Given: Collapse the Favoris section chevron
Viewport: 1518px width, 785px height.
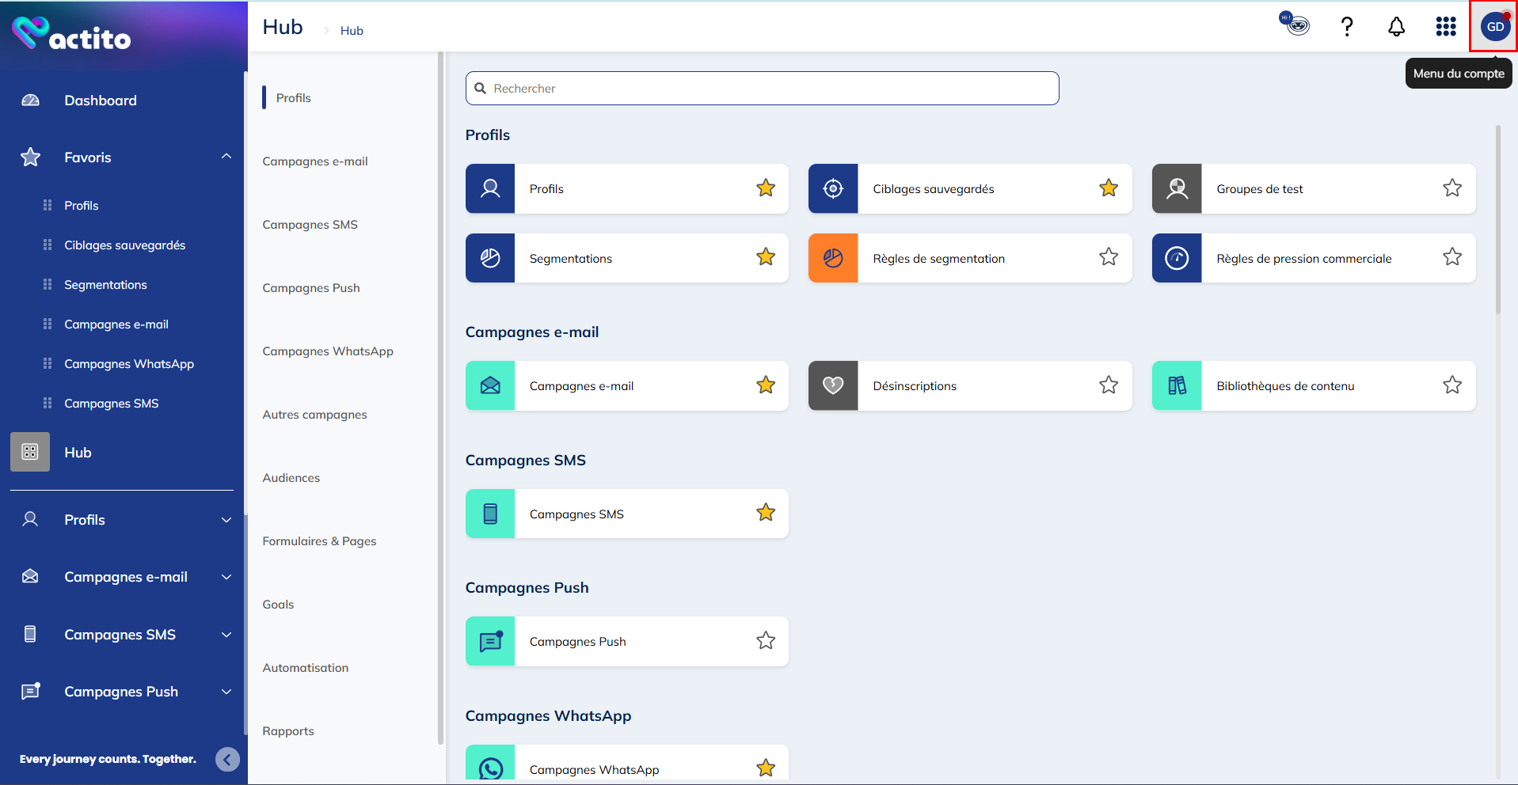Looking at the screenshot, I should (x=226, y=157).
